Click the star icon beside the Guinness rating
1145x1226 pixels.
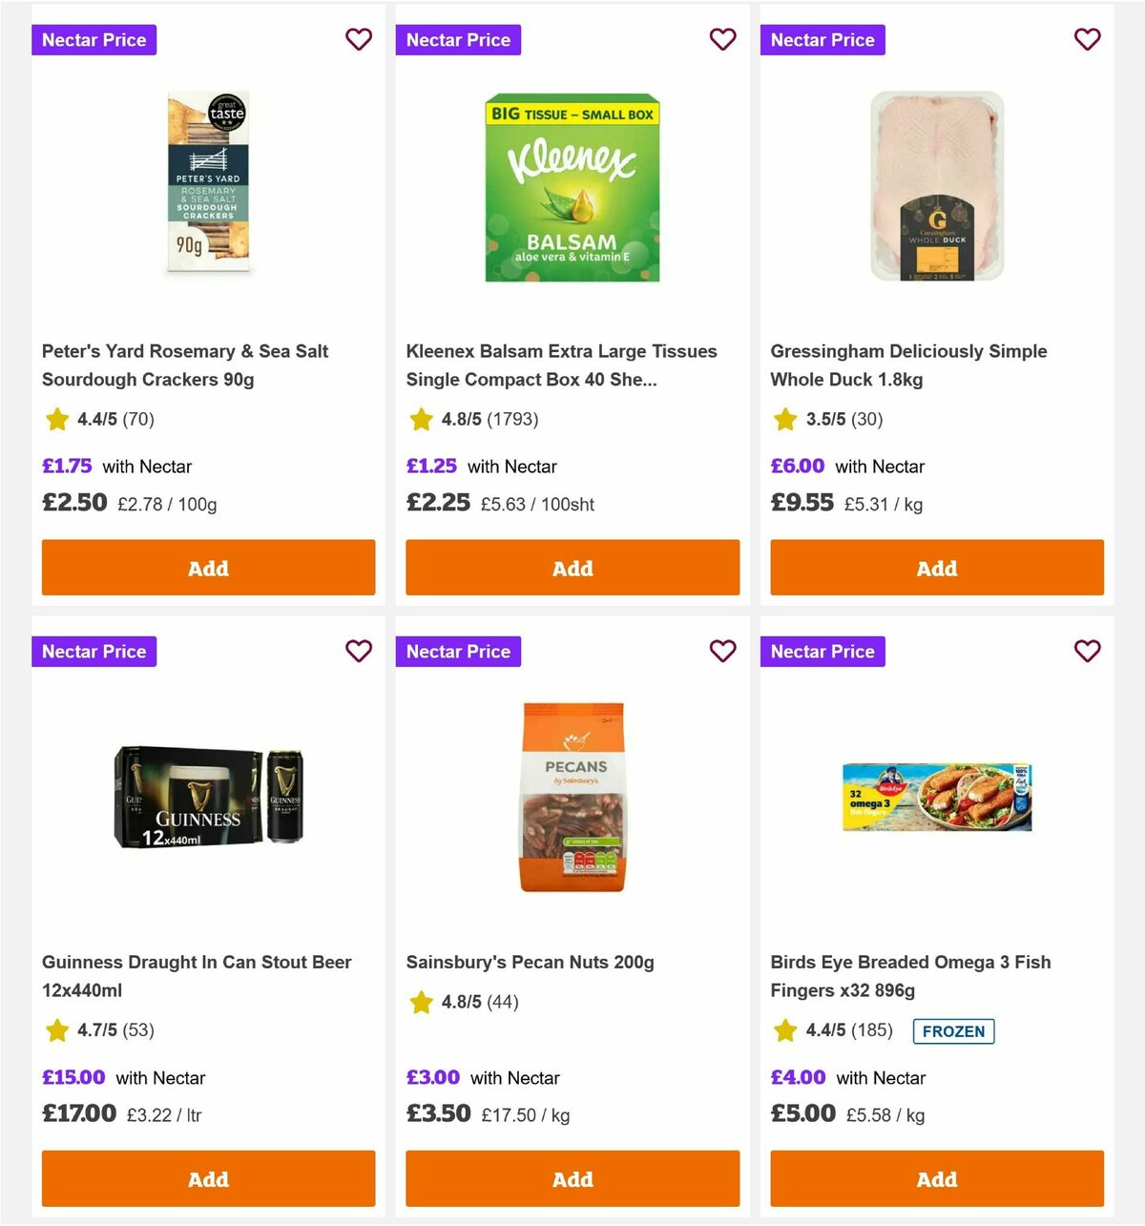[56, 1030]
